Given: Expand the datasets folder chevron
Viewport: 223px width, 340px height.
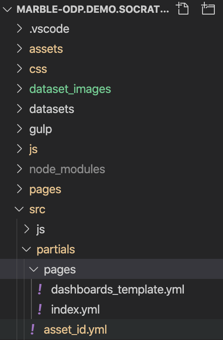Looking at the screenshot, I should pos(20,109).
